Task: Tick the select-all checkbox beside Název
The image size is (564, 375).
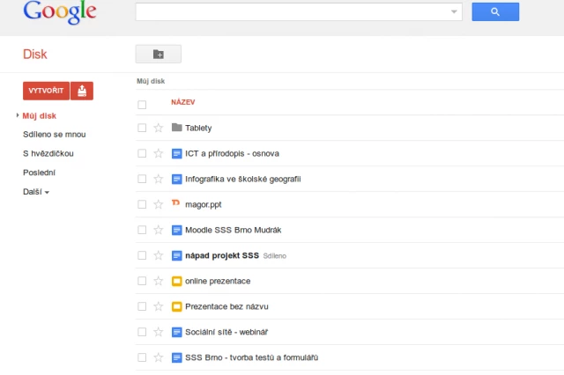Action: click(142, 105)
